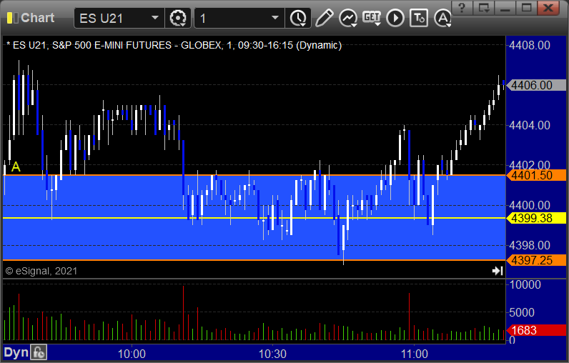Screen dimensions: 569x363
Task: Select the 4399.38 yellow price marker
Action: tap(536, 218)
